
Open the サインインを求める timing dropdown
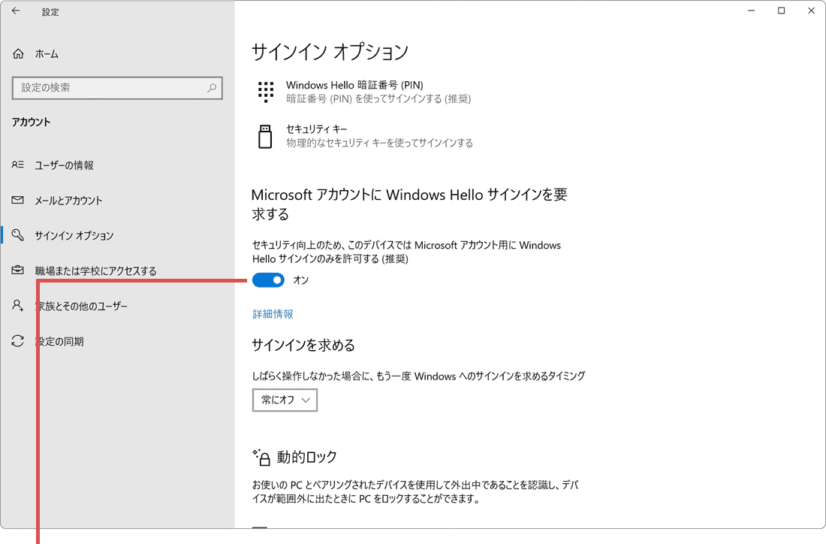(x=285, y=400)
